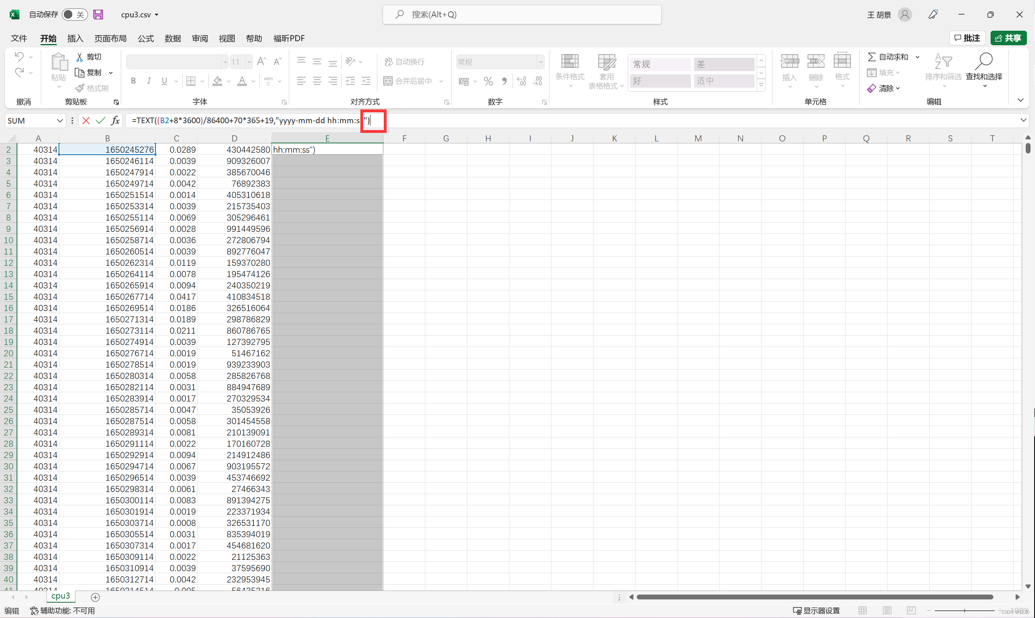
Task: Click Display Settings in status bar
Action: pos(816,610)
